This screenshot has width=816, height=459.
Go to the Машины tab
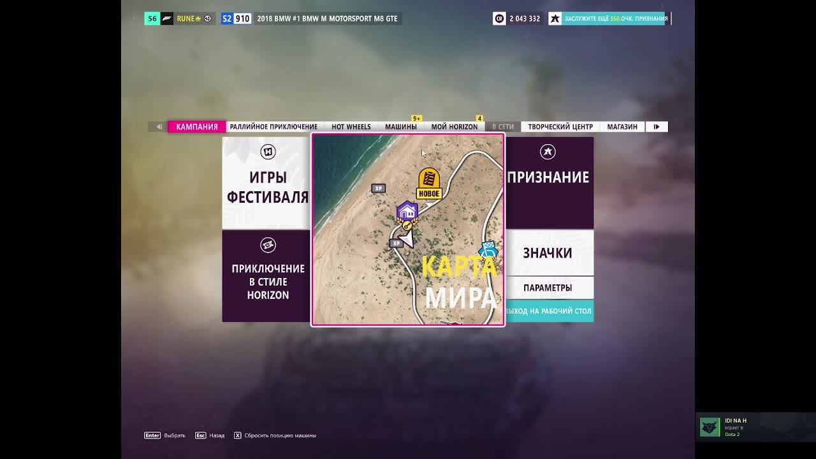(400, 126)
